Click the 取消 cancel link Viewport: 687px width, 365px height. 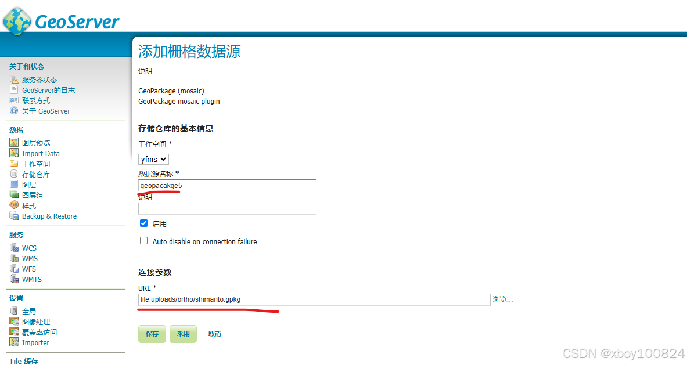click(x=215, y=334)
